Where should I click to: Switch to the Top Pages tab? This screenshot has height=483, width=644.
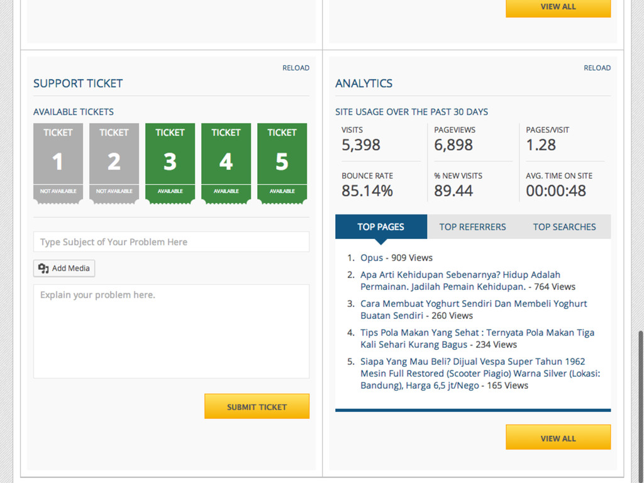[380, 227]
